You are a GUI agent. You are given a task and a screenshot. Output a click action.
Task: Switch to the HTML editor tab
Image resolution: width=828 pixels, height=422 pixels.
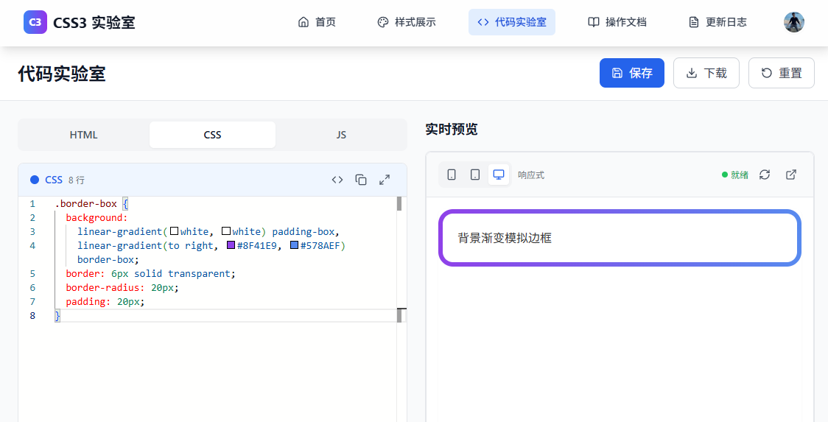(x=84, y=135)
